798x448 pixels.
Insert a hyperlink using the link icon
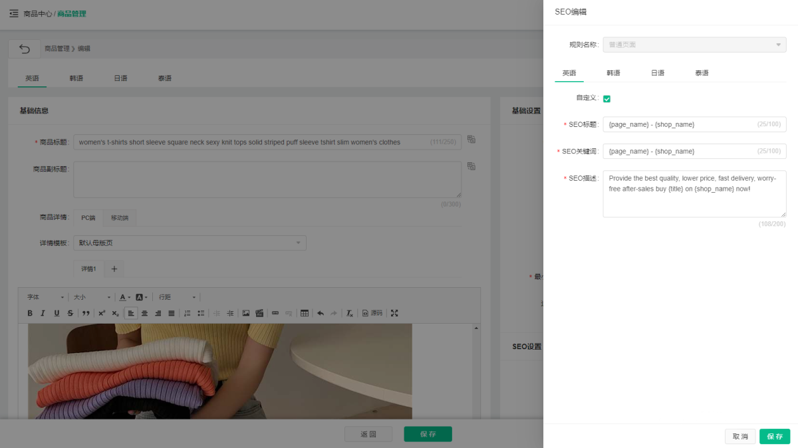[x=275, y=313]
